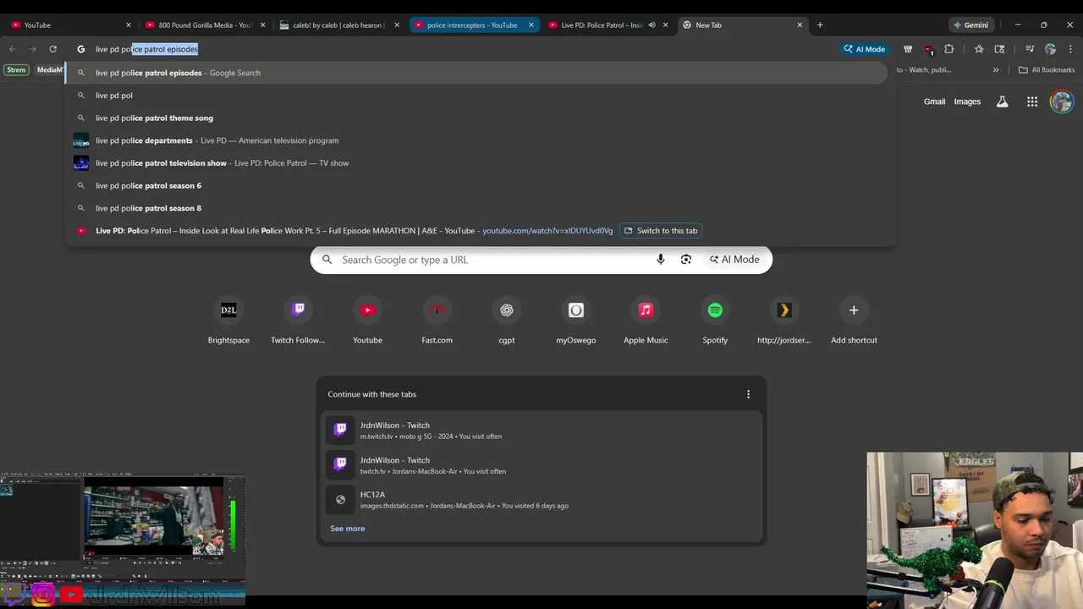Open the myOswego shortcut
1083x609 pixels.
click(576, 321)
